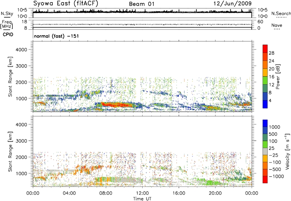Click the blue bottom of Power colorbar

point(265,104)
